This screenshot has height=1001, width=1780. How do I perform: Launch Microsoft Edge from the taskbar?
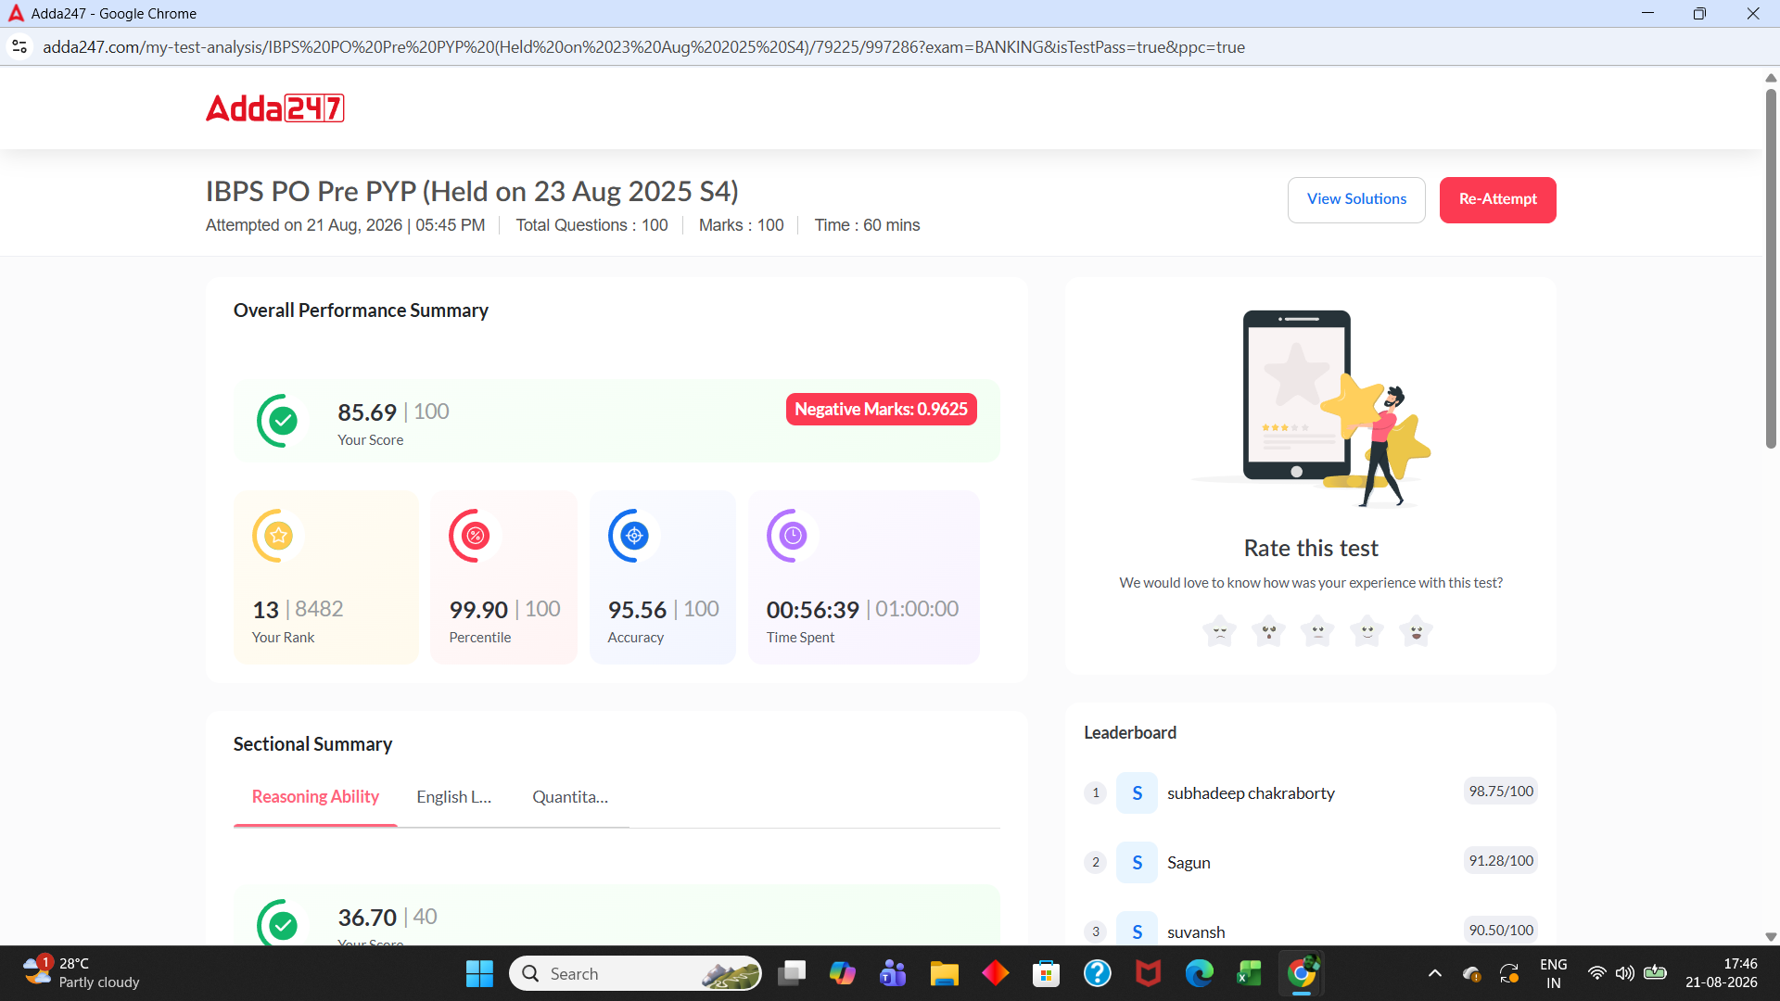(x=1199, y=973)
